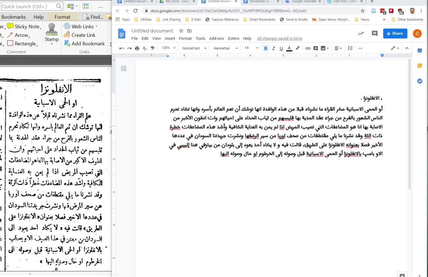Toggle Italic formatting
This screenshot has width=428, height=277.
point(273,47)
